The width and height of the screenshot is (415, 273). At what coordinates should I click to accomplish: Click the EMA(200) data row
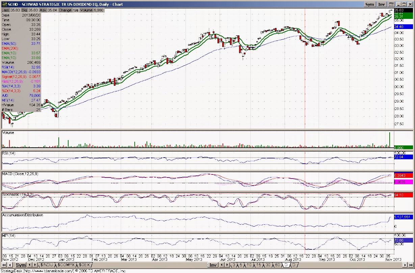(21, 48)
